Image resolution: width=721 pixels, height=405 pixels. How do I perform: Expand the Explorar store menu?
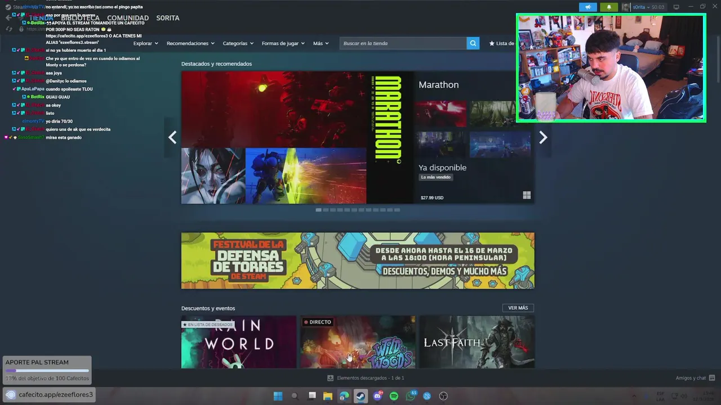[146, 43]
